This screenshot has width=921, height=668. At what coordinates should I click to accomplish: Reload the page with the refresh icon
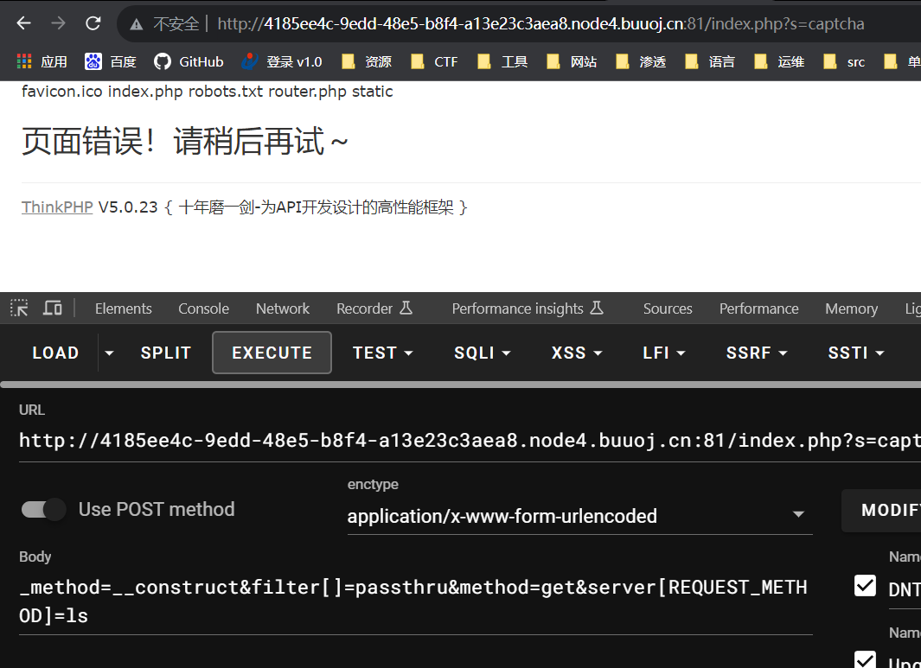click(93, 23)
